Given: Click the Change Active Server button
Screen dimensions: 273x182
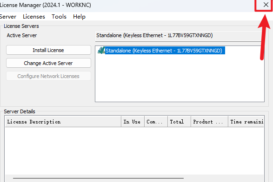Looking at the screenshot, I should click(48, 63).
